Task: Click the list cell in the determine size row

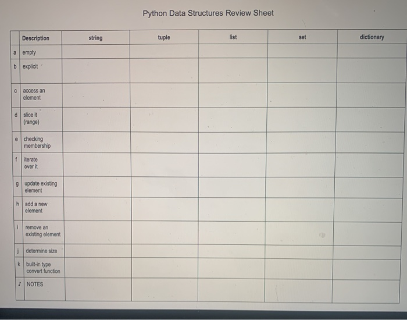Action: click(x=232, y=251)
